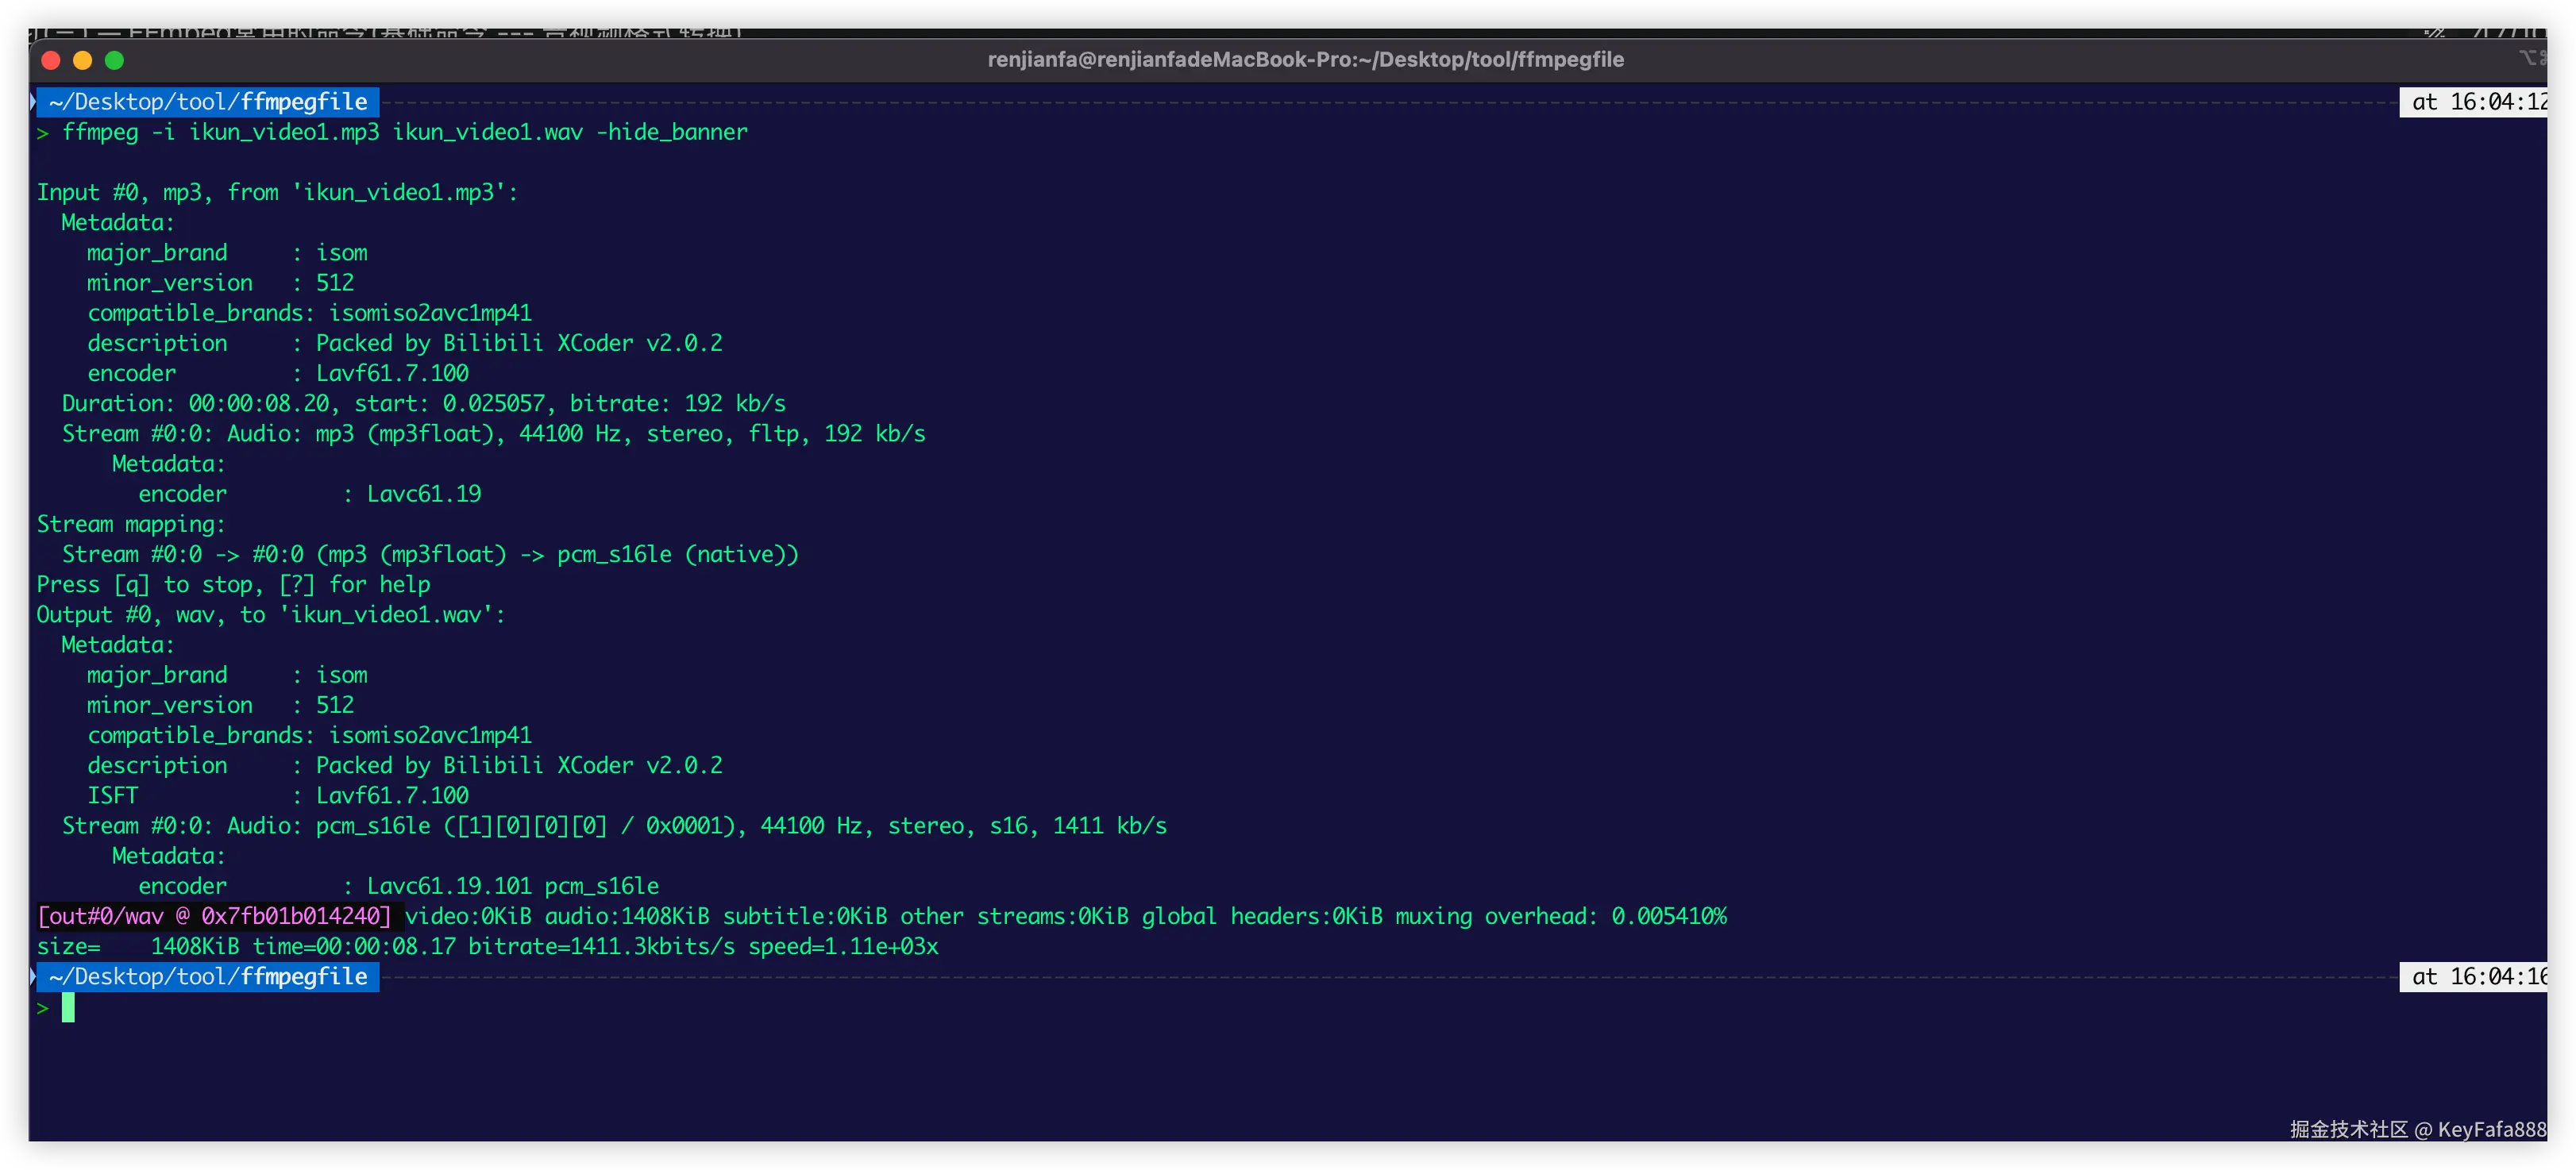Click the size= 1408KiB summary line

pyautogui.click(x=487, y=946)
